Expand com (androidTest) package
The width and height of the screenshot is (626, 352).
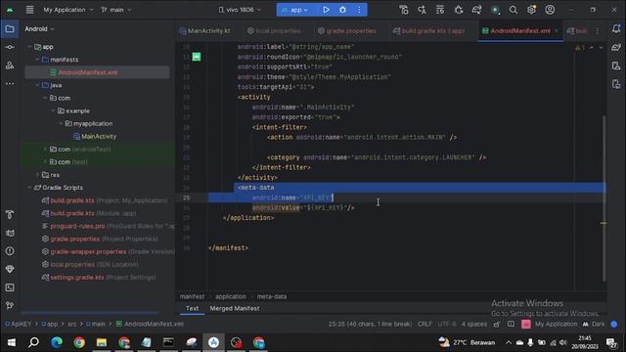tap(45, 149)
